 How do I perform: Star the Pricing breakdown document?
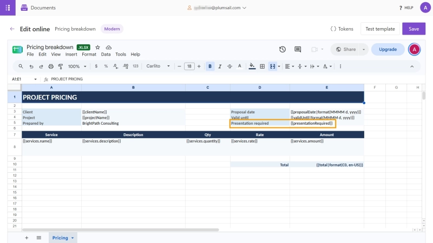pyautogui.click(x=97, y=48)
